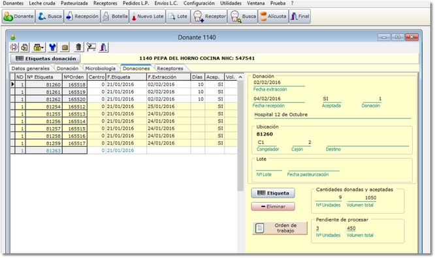Open the Receptores menu

(105, 3)
